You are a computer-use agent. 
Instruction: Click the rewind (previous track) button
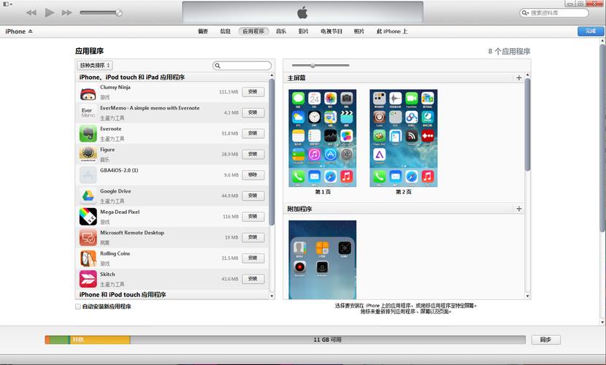(31, 12)
